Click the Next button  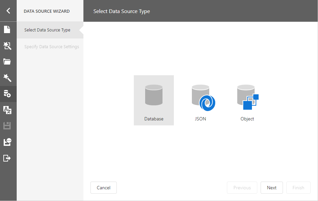pyautogui.click(x=272, y=188)
